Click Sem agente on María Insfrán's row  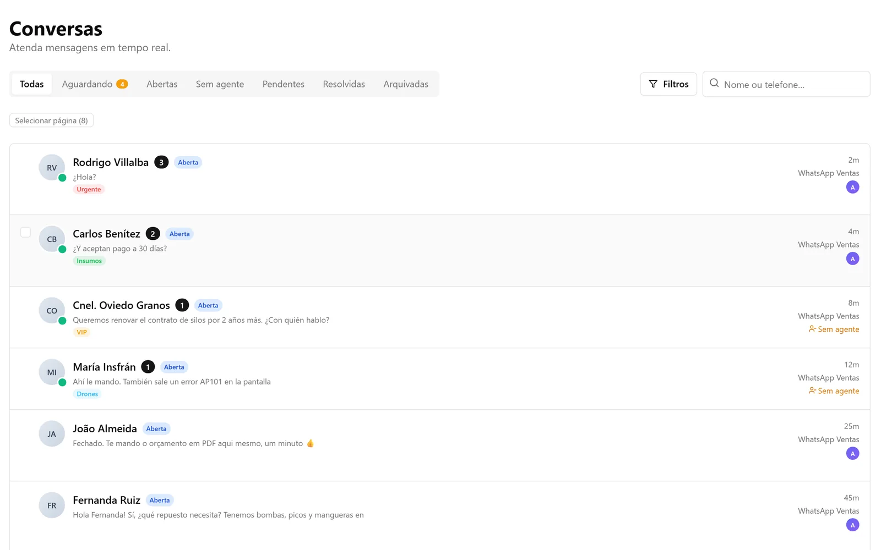tap(834, 391)
